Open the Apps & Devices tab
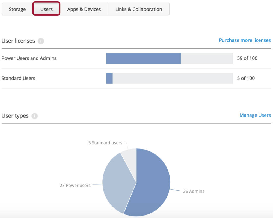The width and height of the screenshot is (273, 218). pyautogui.click(x=84, y=9)
